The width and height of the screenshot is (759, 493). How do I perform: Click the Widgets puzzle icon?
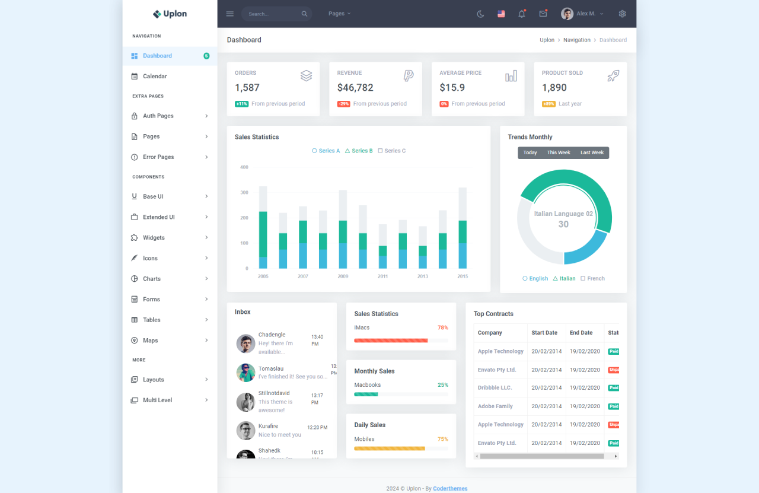[x=135, y=238]
